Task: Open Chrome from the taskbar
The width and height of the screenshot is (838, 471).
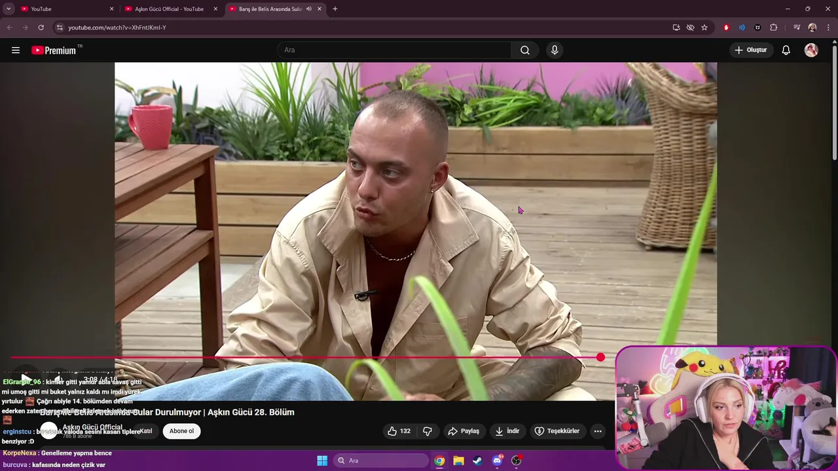Action: pos(439,461)
